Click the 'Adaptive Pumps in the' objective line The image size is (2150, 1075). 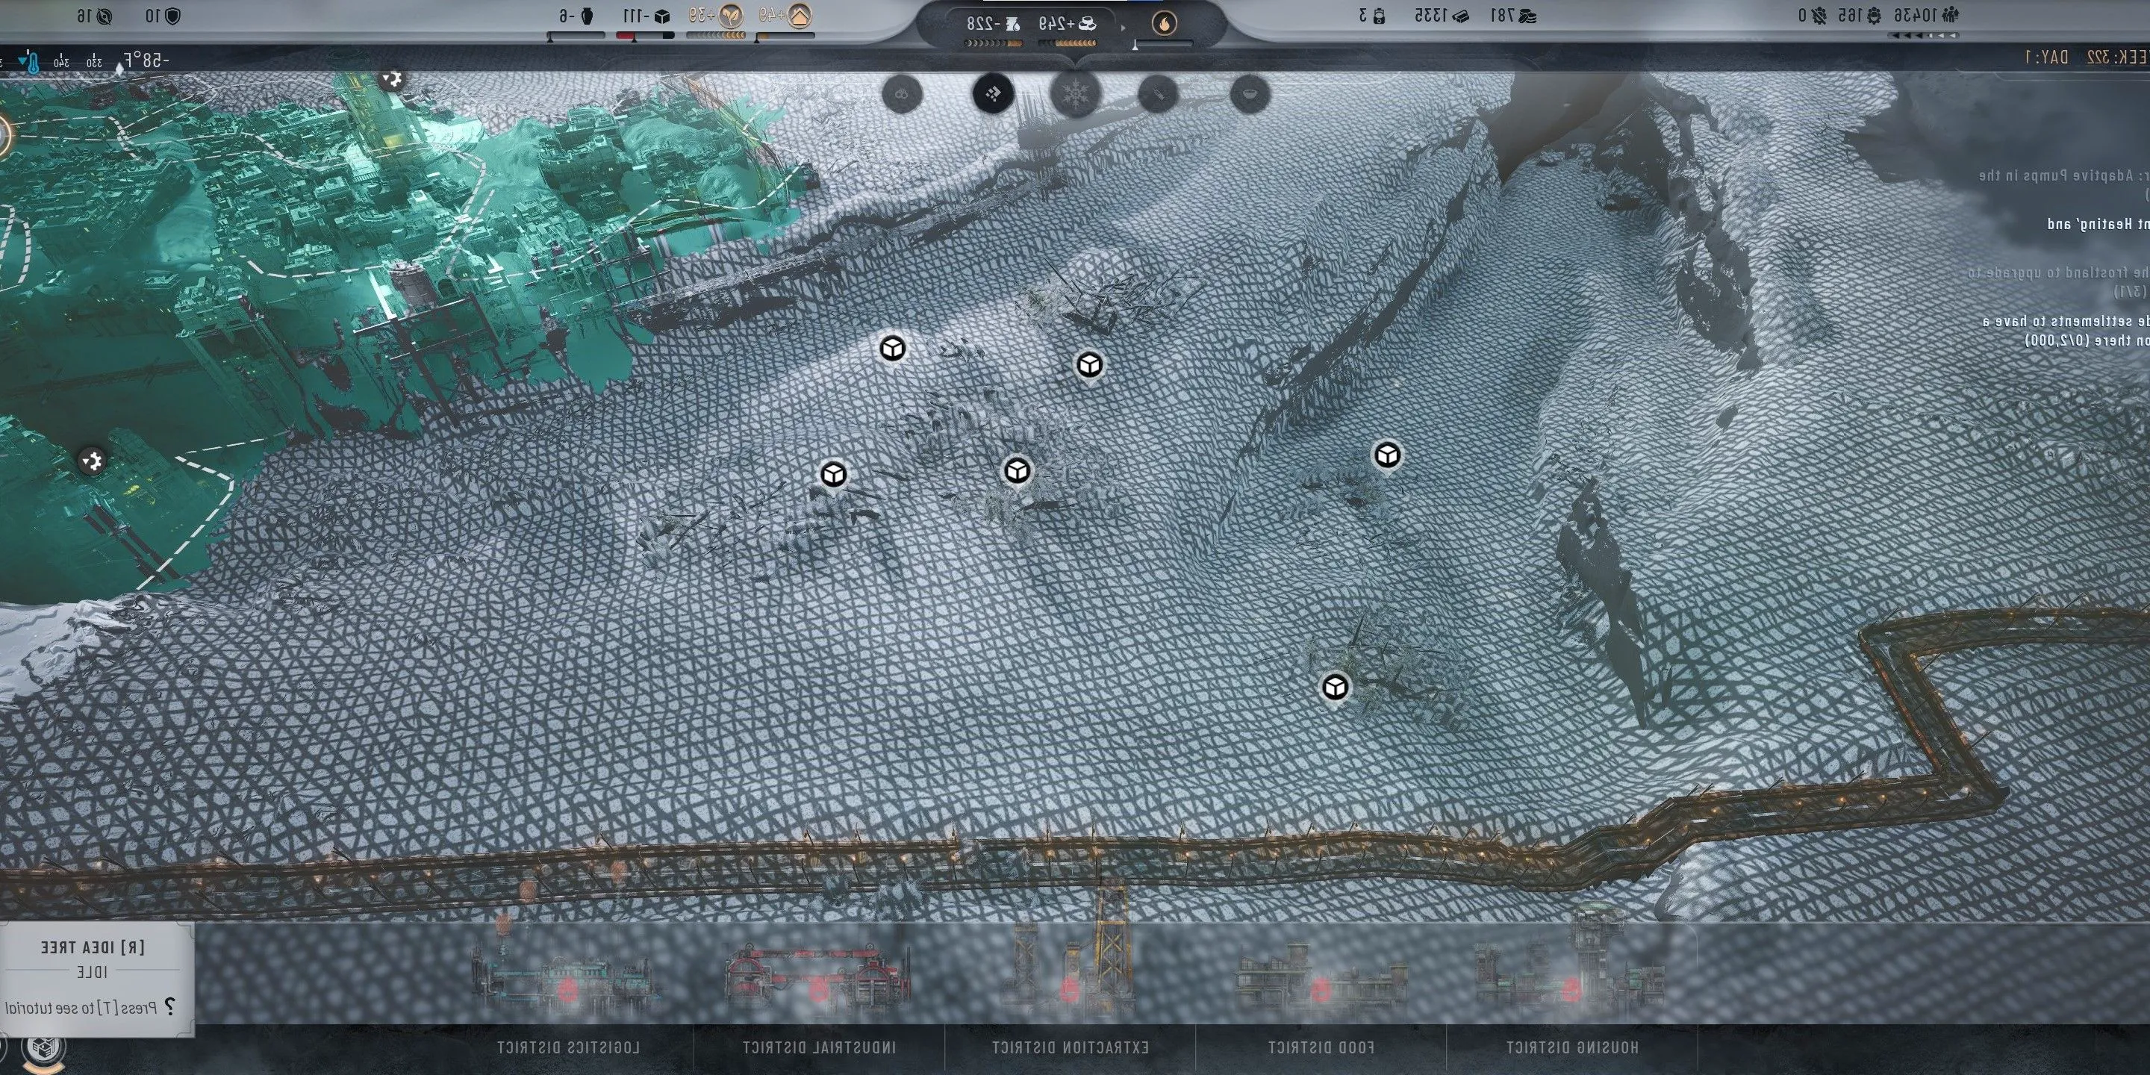tap(2063, 176)
